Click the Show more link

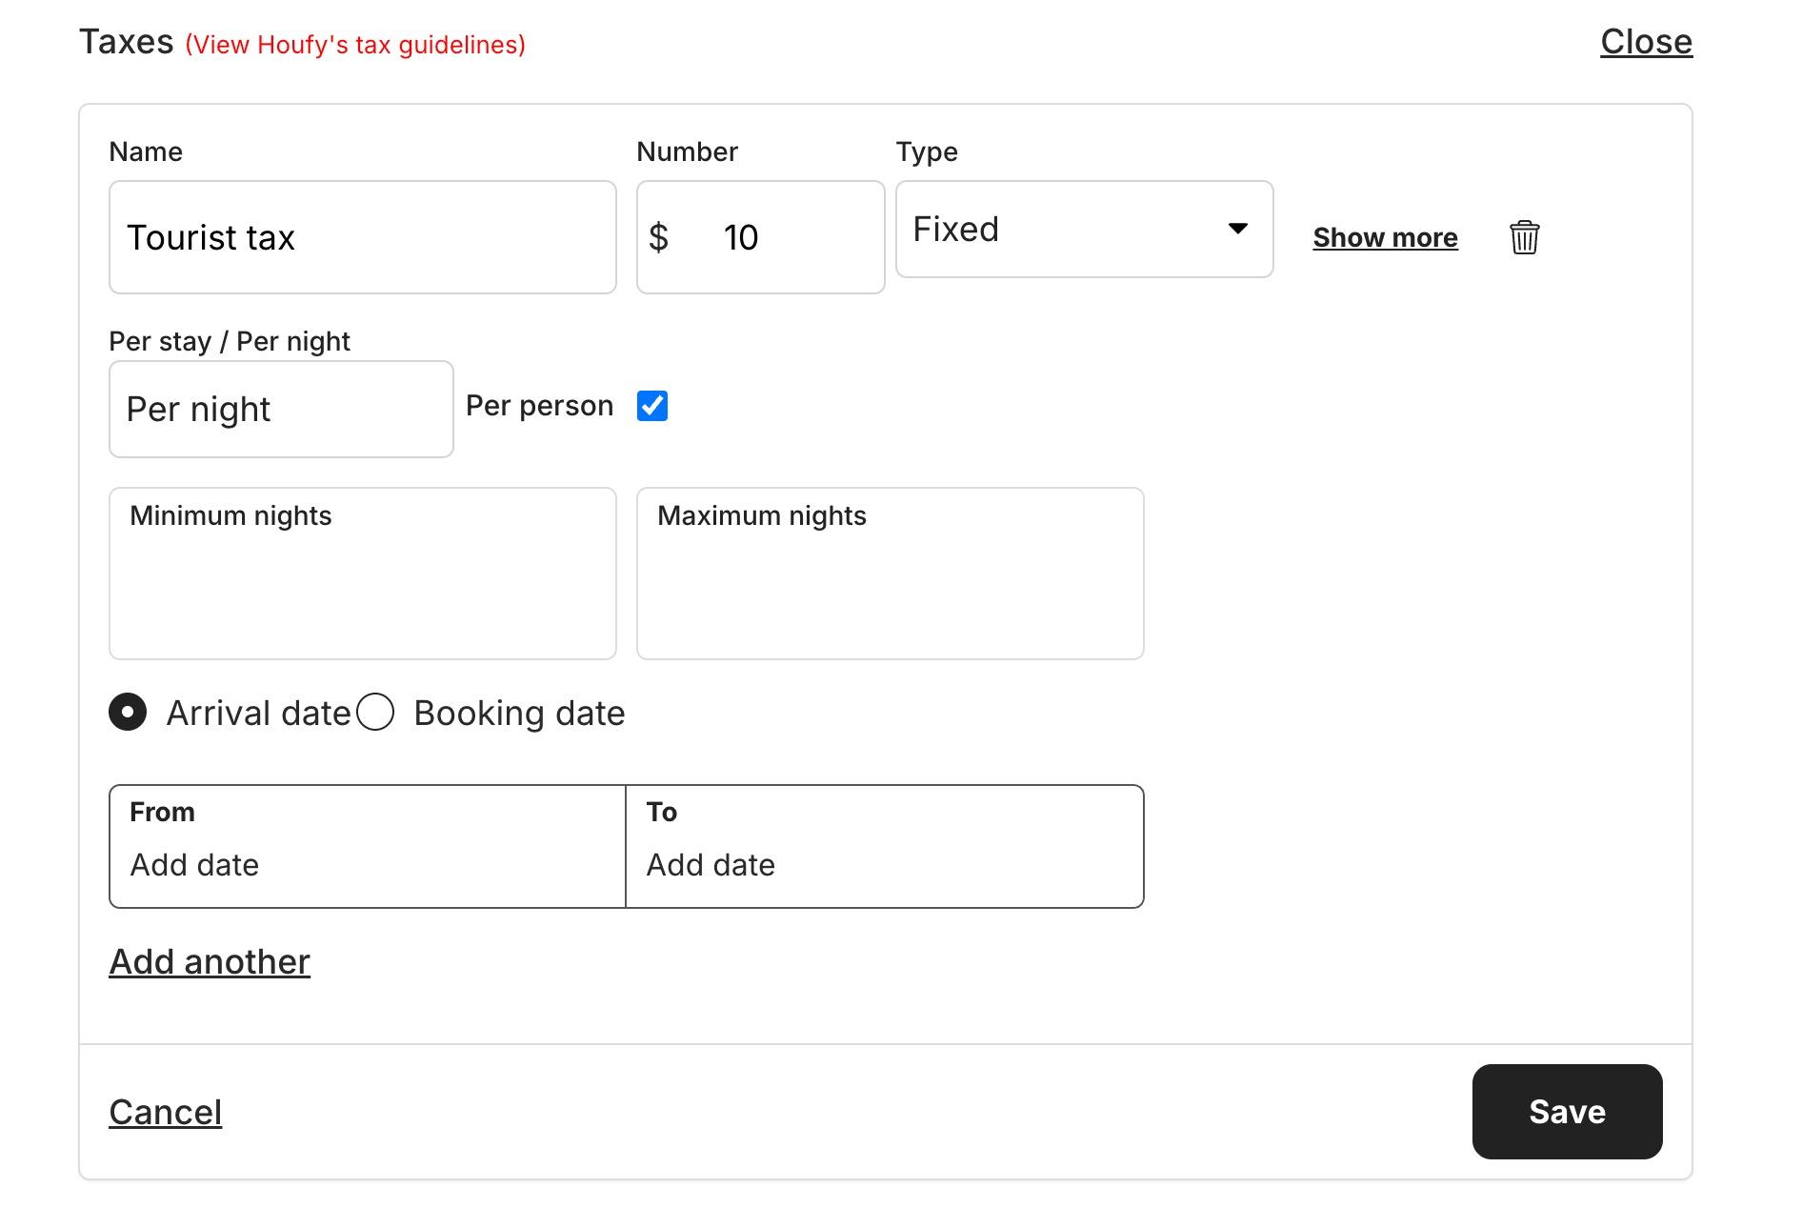point(1384,237)
